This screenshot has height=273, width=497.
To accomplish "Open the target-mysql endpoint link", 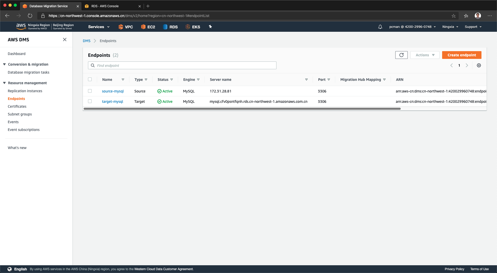I will tap(112, 102).
